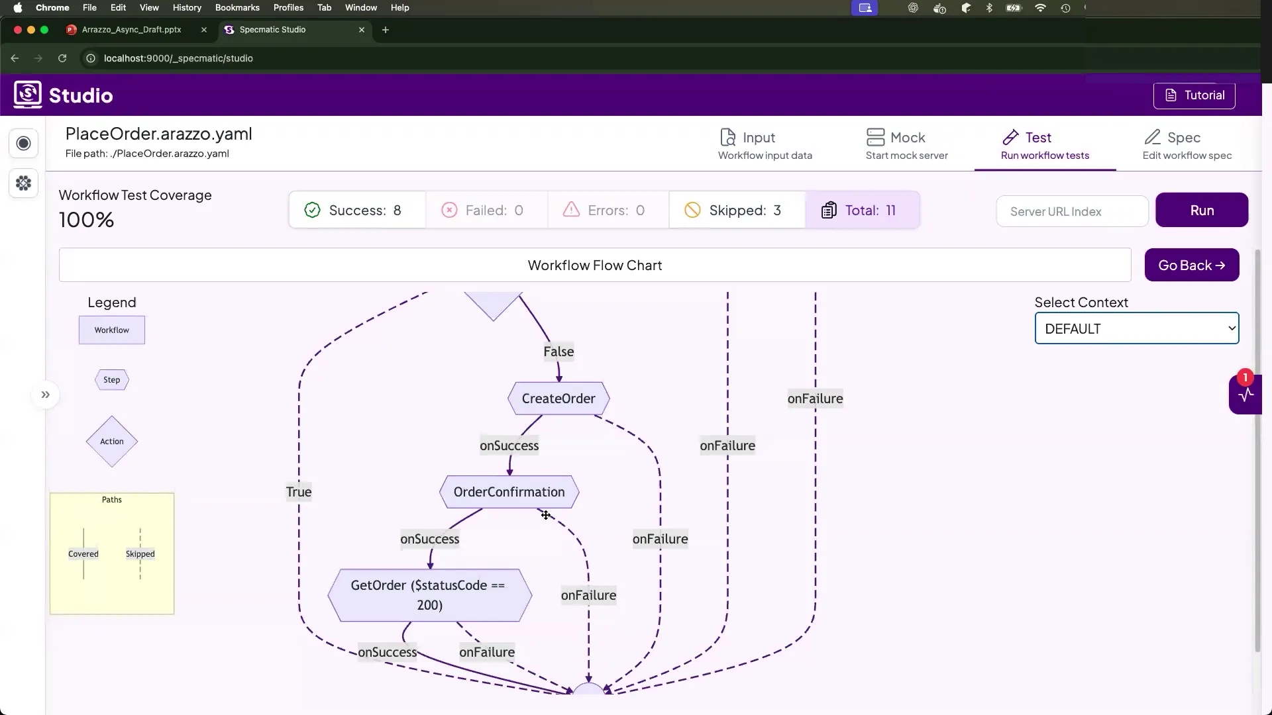Click the Skipped orange circle icon
The image size is (1272, 715).
pos(692,211)
